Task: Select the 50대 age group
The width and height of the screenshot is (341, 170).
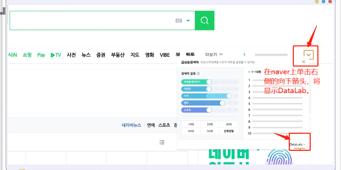Action: (210, 131)
